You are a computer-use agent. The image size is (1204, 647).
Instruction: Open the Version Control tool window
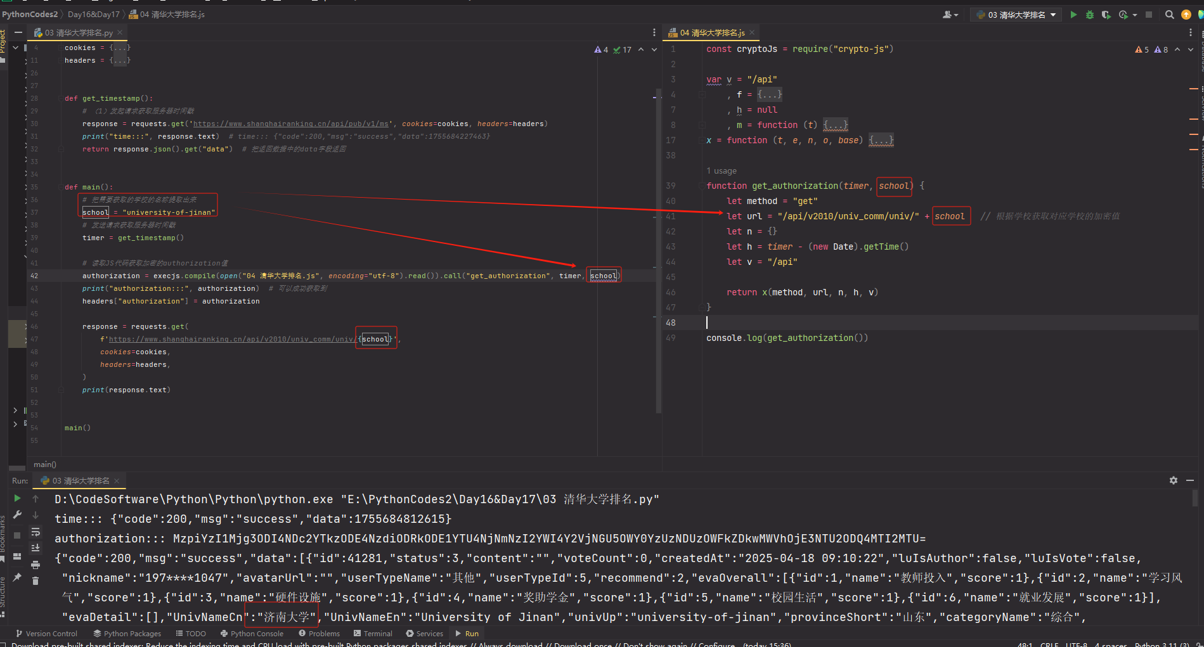tap(46, 633)
